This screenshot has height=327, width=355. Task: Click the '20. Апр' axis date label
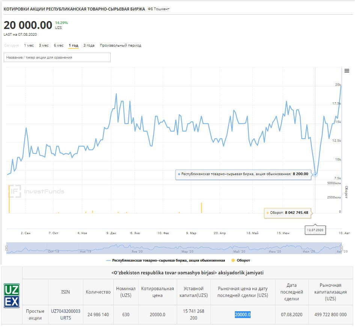coord(220,233)
